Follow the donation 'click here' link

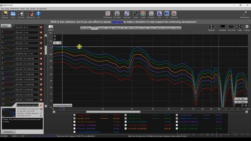117,22
